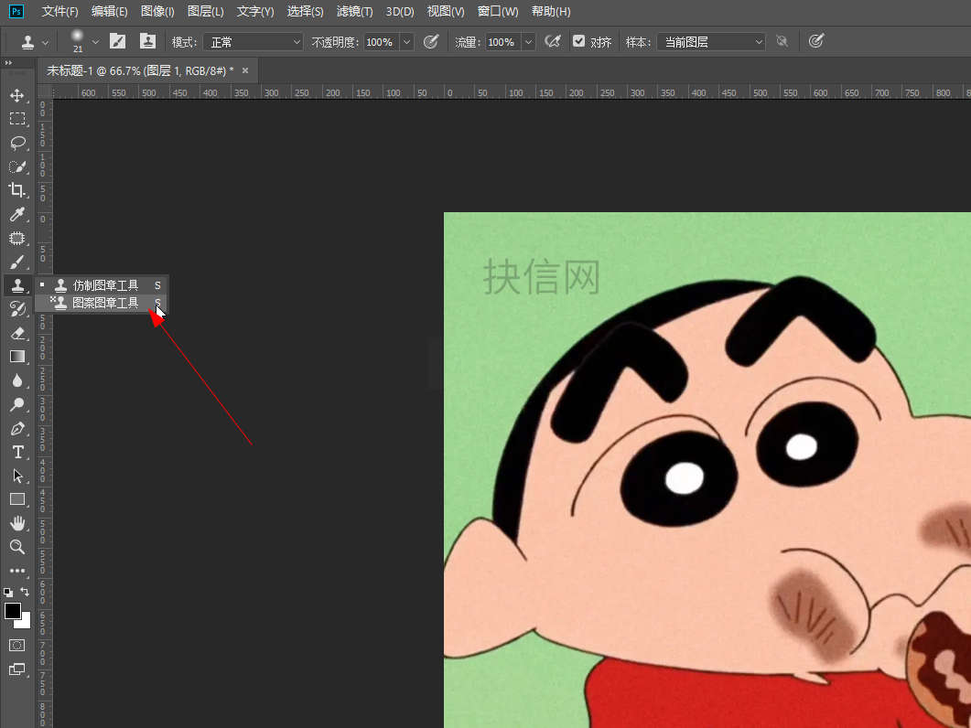
Task: Uncheck the 对齐 aligned checkbox
Action: (578, 41)
